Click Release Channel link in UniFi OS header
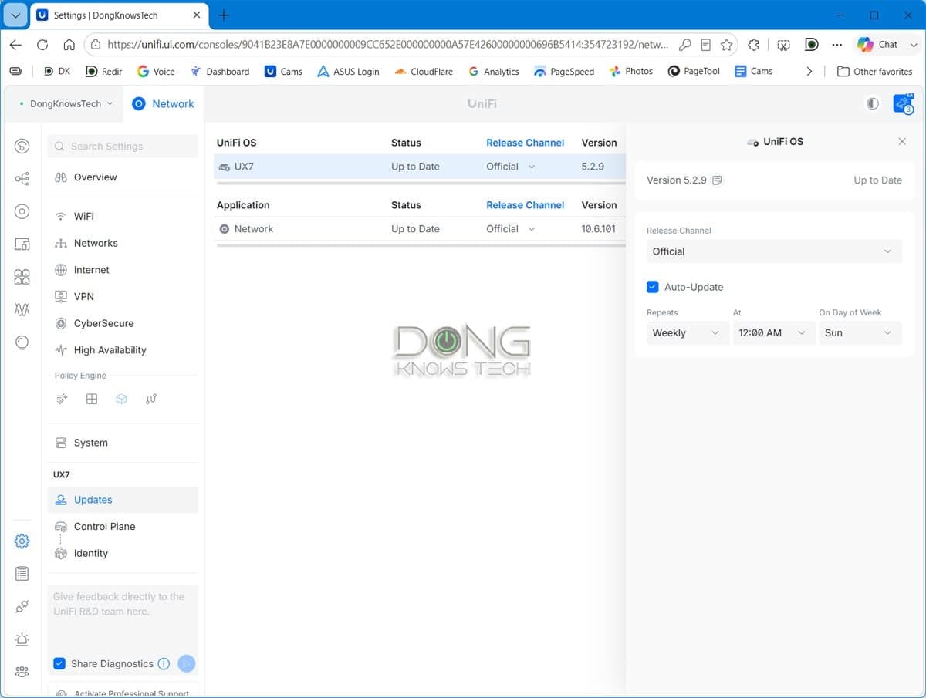The width and height of the screenshot is (926, 698). [525, 143]
